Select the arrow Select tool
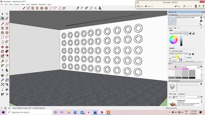The height and width of the screenshot is (115, 205). 2,14
